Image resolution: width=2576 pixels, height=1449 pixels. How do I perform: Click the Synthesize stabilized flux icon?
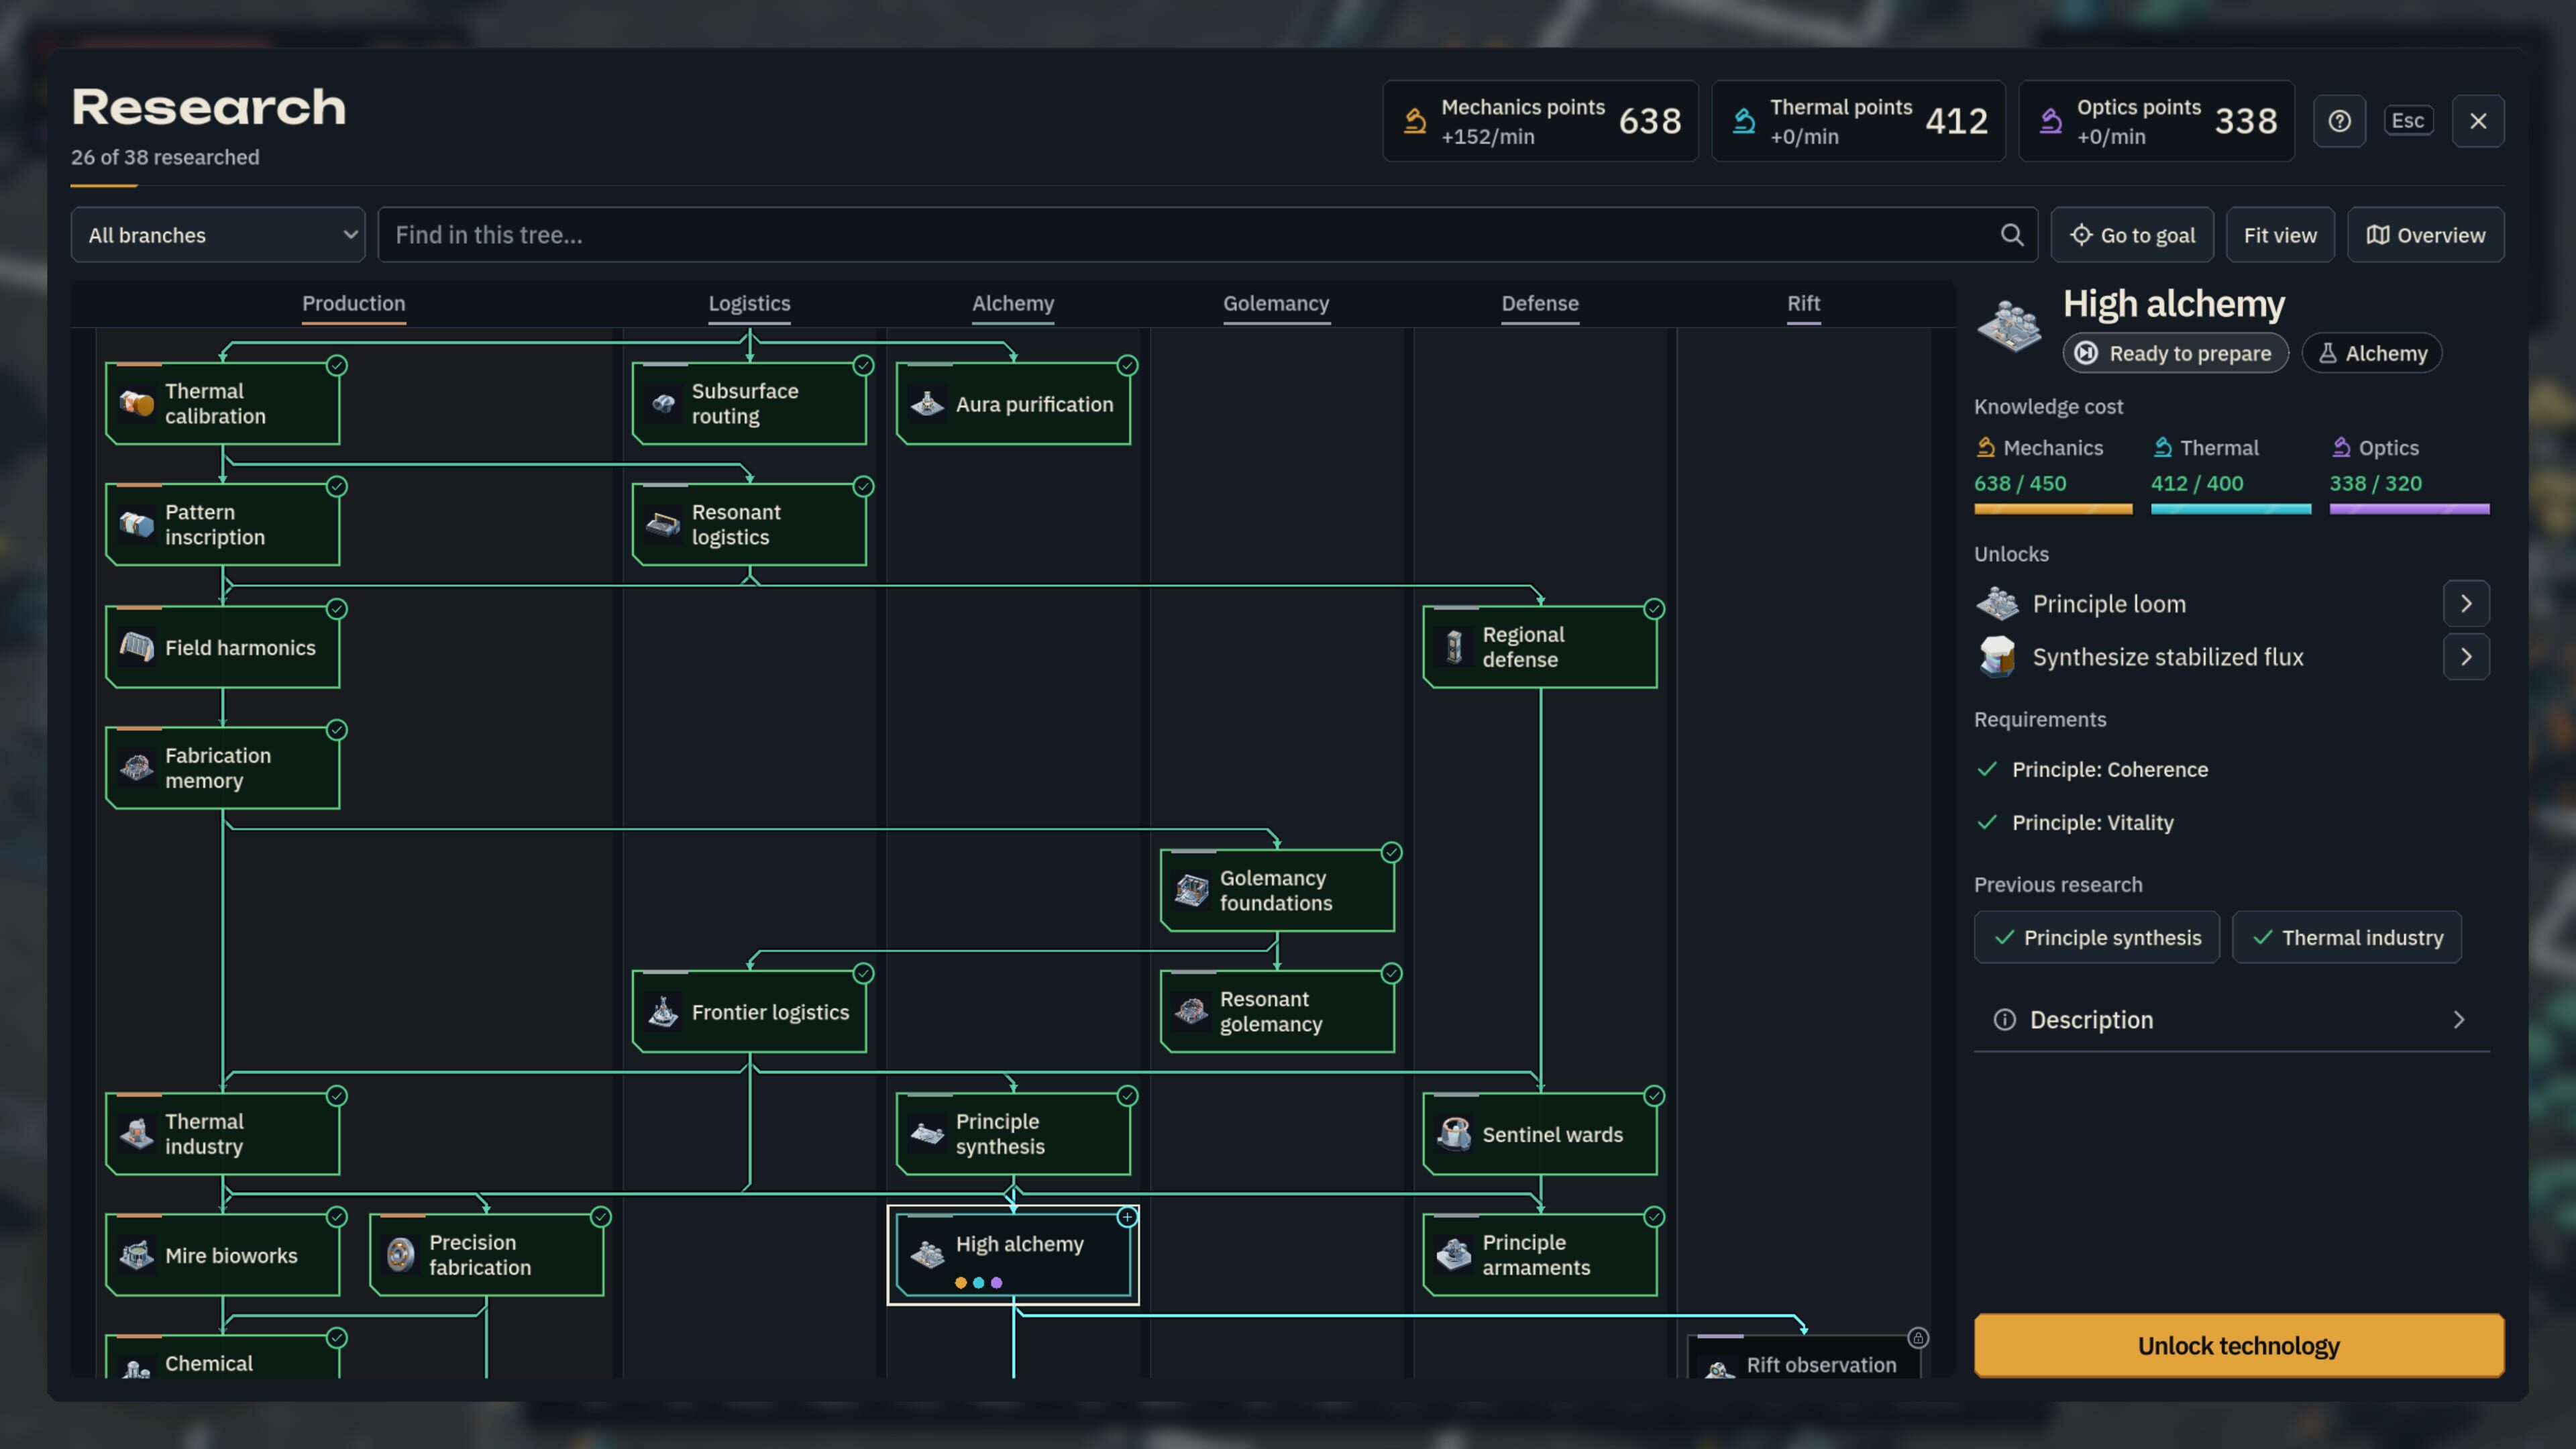pos(1998,656)
